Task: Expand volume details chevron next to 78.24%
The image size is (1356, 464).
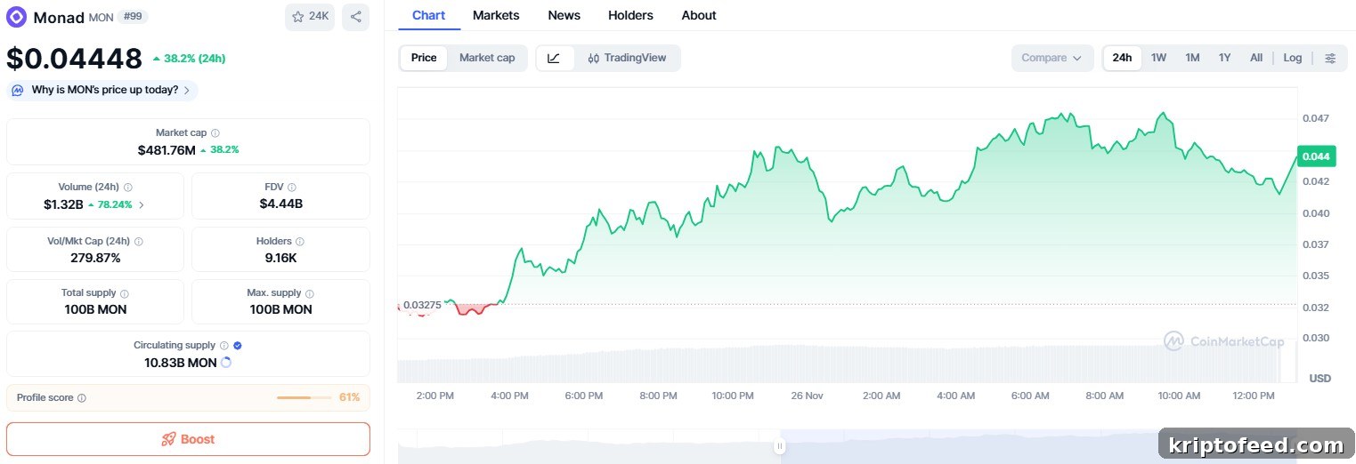Action: 141,204
